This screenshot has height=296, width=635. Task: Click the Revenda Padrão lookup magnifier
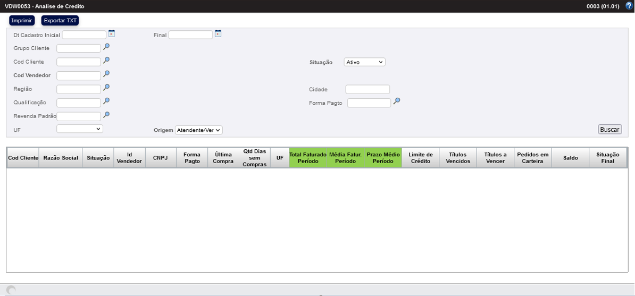coord(106,115)
